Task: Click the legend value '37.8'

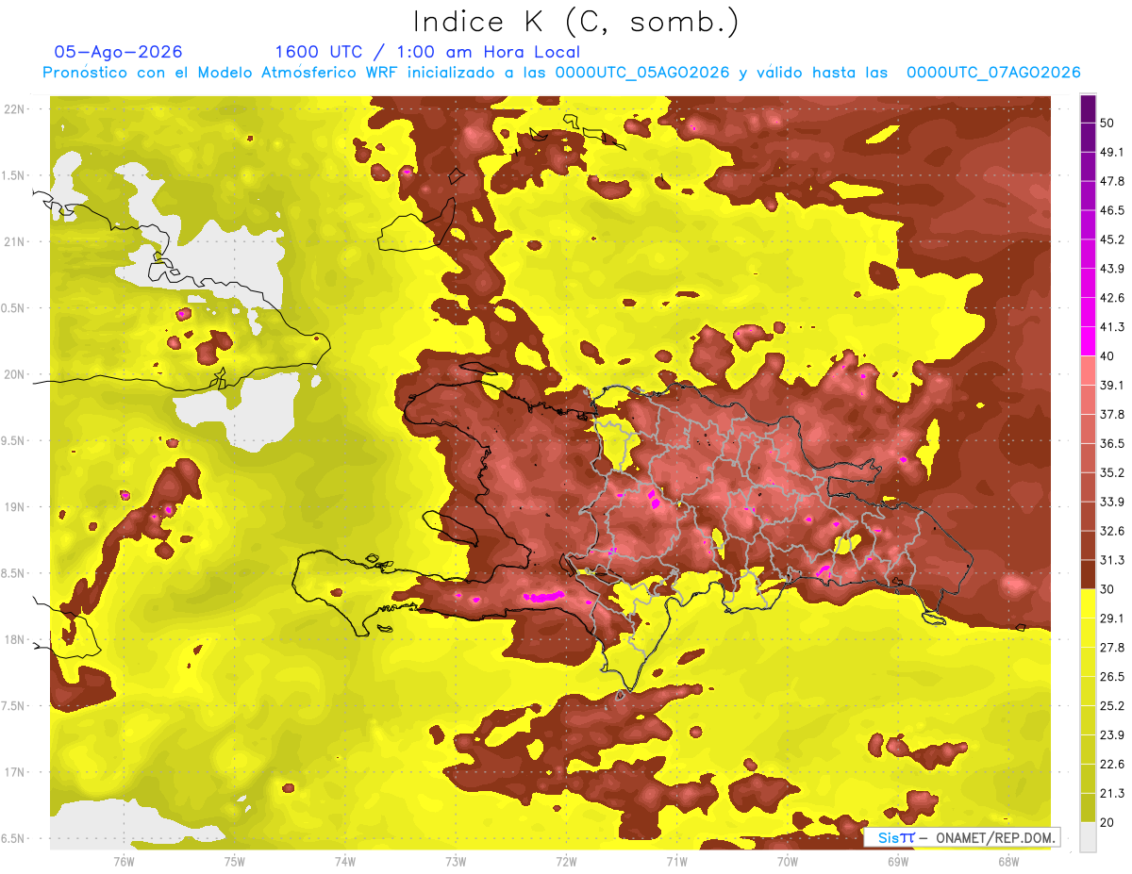Action: point(1112,414)
